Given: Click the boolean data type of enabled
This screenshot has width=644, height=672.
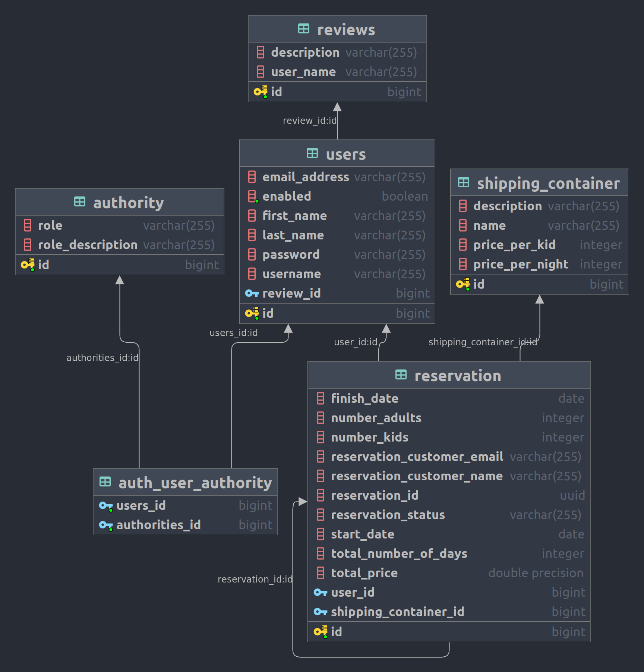Looking at the screenshot, I should tap(405, 196).
